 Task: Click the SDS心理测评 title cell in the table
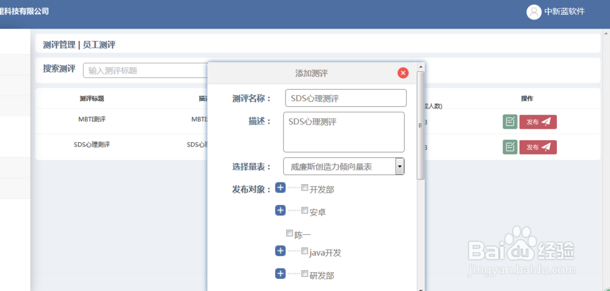click(x=92, y=145)
